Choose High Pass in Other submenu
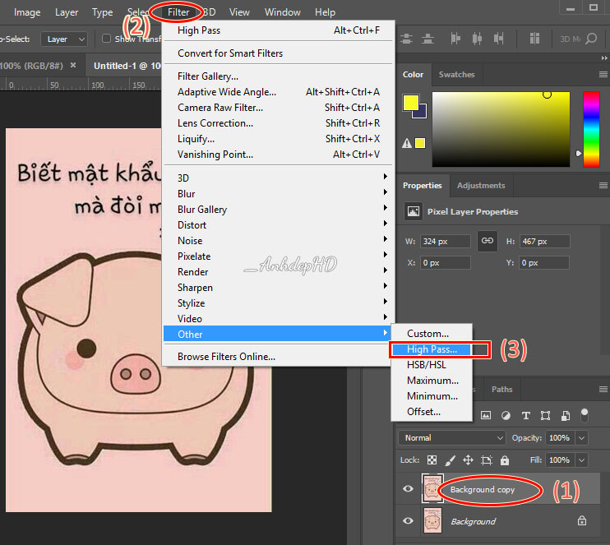 pos(432,349)
